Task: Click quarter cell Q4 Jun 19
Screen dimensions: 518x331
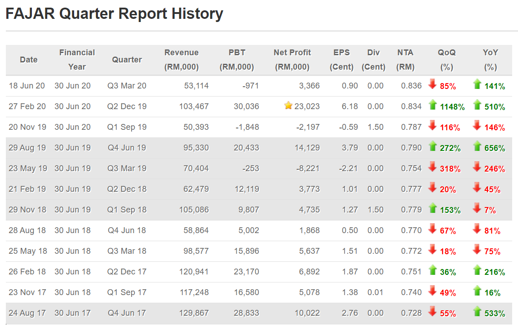Action: point(127,148)
